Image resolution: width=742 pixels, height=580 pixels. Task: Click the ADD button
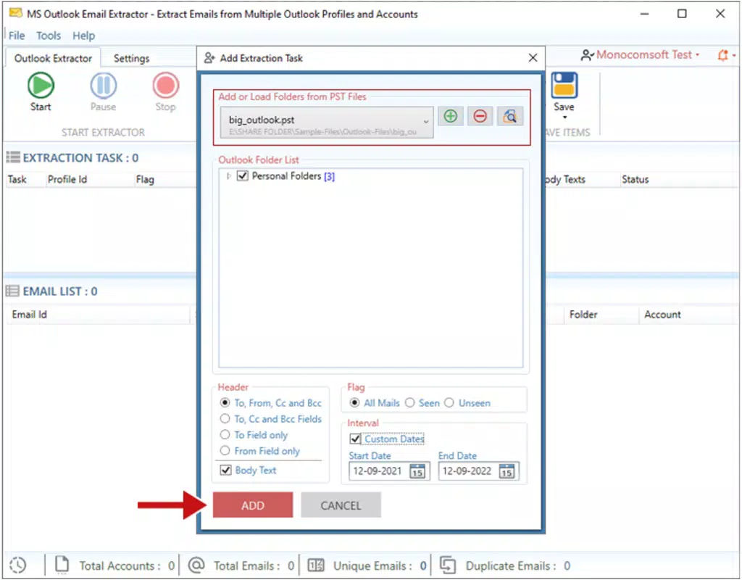(253, 505)
